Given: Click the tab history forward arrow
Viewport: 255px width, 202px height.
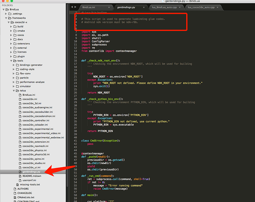Looking at the screenshot, I should [x=75, y=7].
